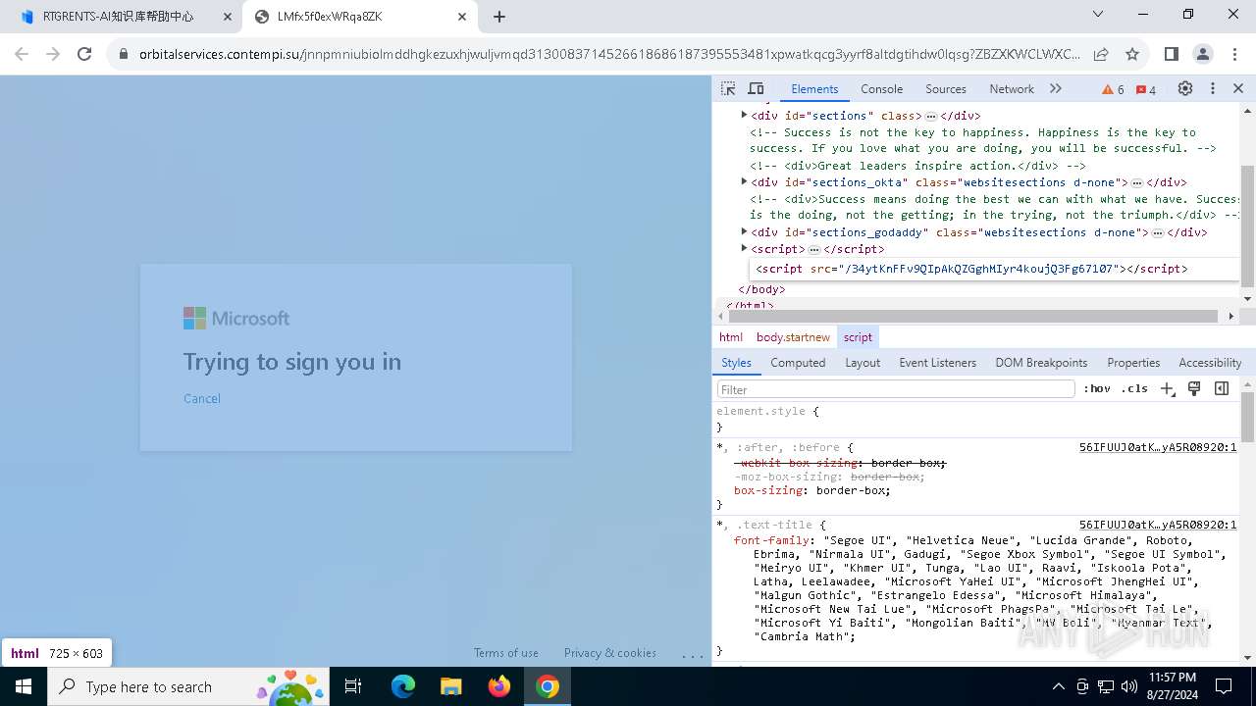Viewport: 1256px width, 706px height.
Task: Toggle rendering emulations paintbrush icon
Action: [x=1194, y=388]
